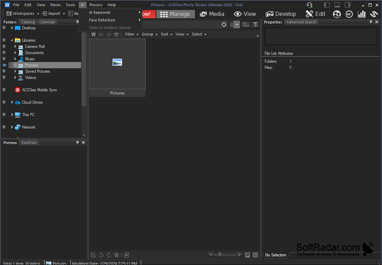The height and width of the screenshot is (265, 382).
Task: Navigate back with the left arrow icon
Action: click(101, 34)
